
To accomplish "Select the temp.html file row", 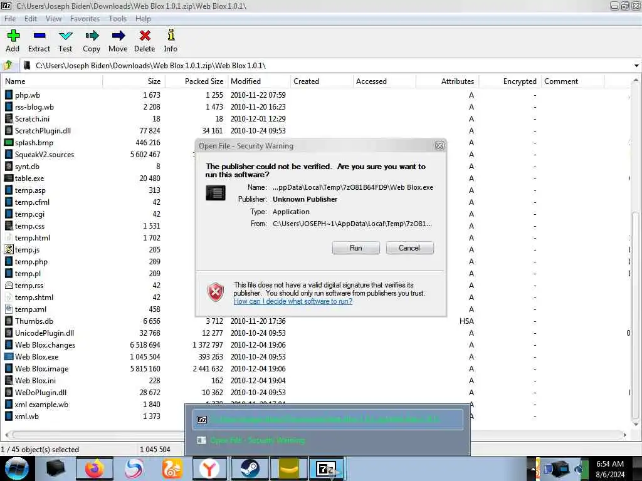I will 315,237.
